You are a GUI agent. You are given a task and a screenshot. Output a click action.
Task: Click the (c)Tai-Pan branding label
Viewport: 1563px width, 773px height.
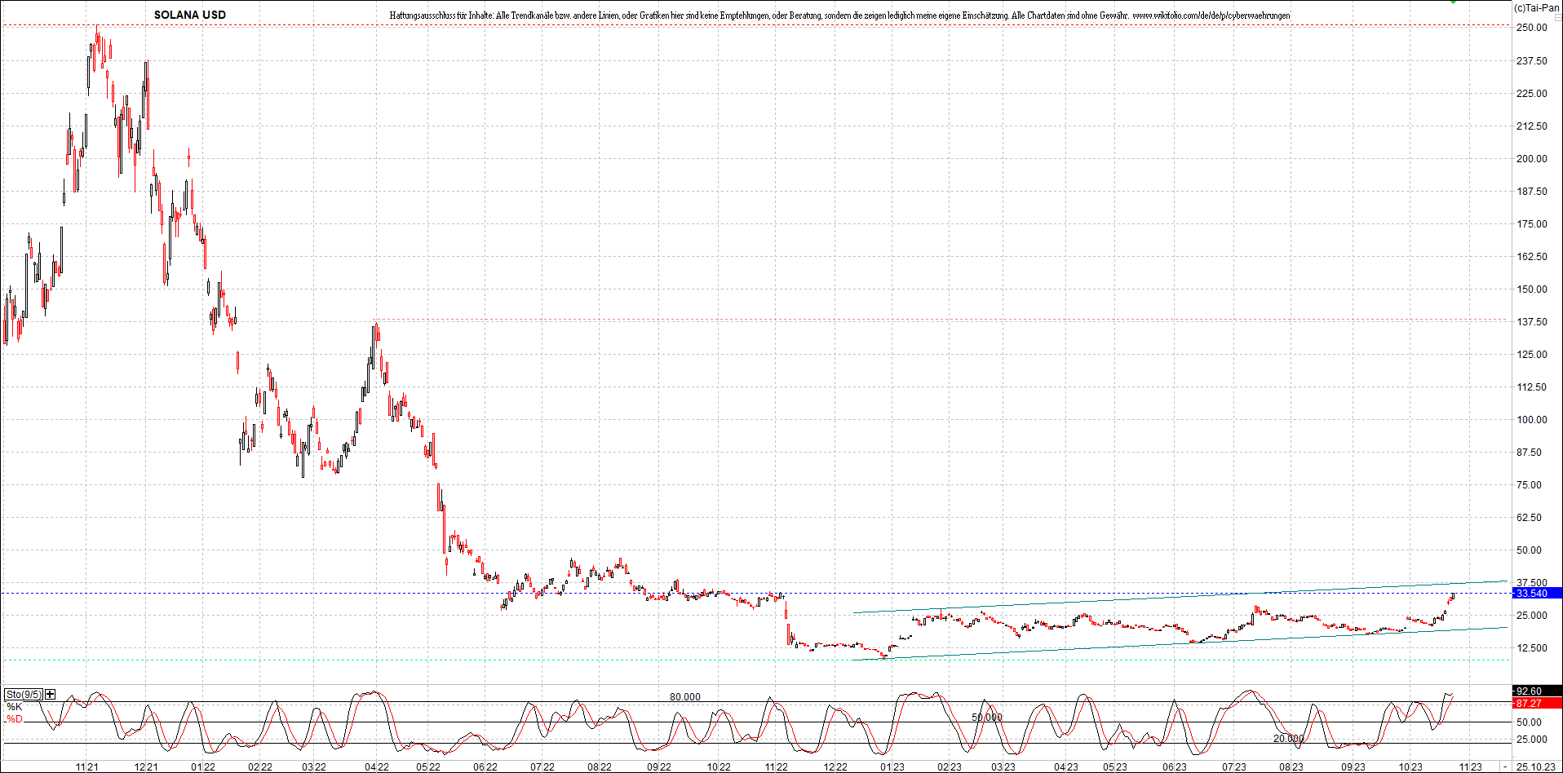(x=1537, y=7)
